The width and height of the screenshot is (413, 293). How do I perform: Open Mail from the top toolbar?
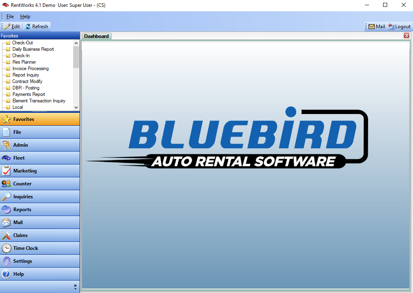(x=377, y=27)
